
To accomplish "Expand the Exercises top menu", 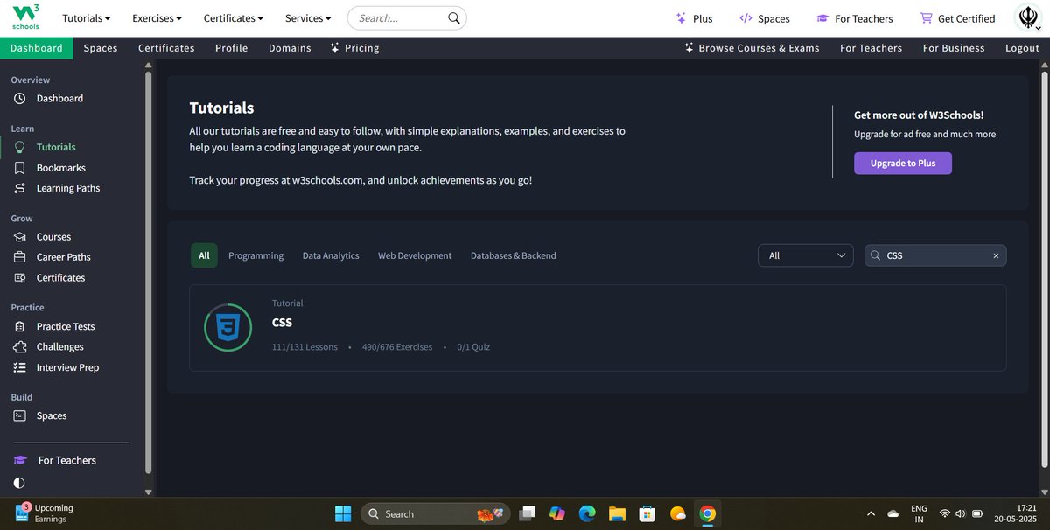I will (x=157, y=18).
